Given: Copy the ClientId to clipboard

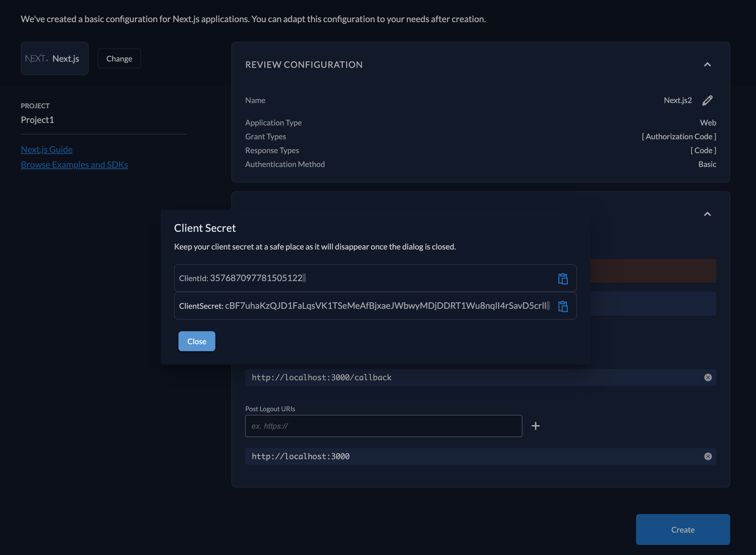Looking at the screenshot, I should click(563, 279).
